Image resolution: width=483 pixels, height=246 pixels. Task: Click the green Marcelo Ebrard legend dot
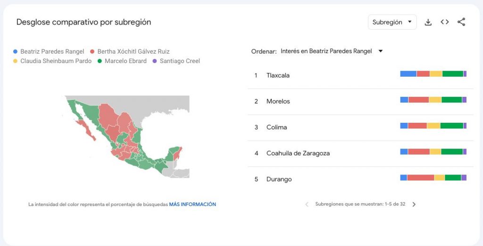click(x=100, y=61)
